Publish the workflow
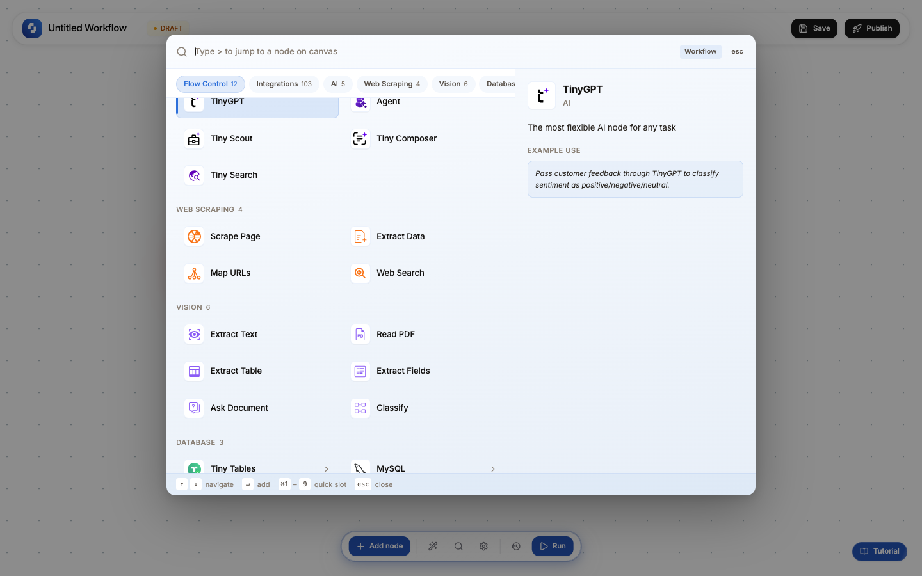Viewport: 922px width, 576px height. [x=872, y=28]
